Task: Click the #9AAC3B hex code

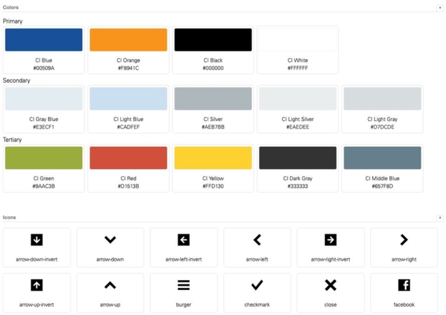Action: pyautogui.click(x=44, y=186)
